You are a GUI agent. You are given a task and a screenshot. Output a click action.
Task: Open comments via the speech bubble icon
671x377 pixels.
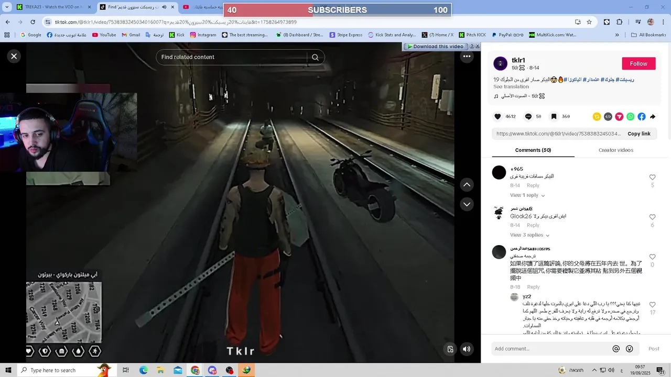528,117
